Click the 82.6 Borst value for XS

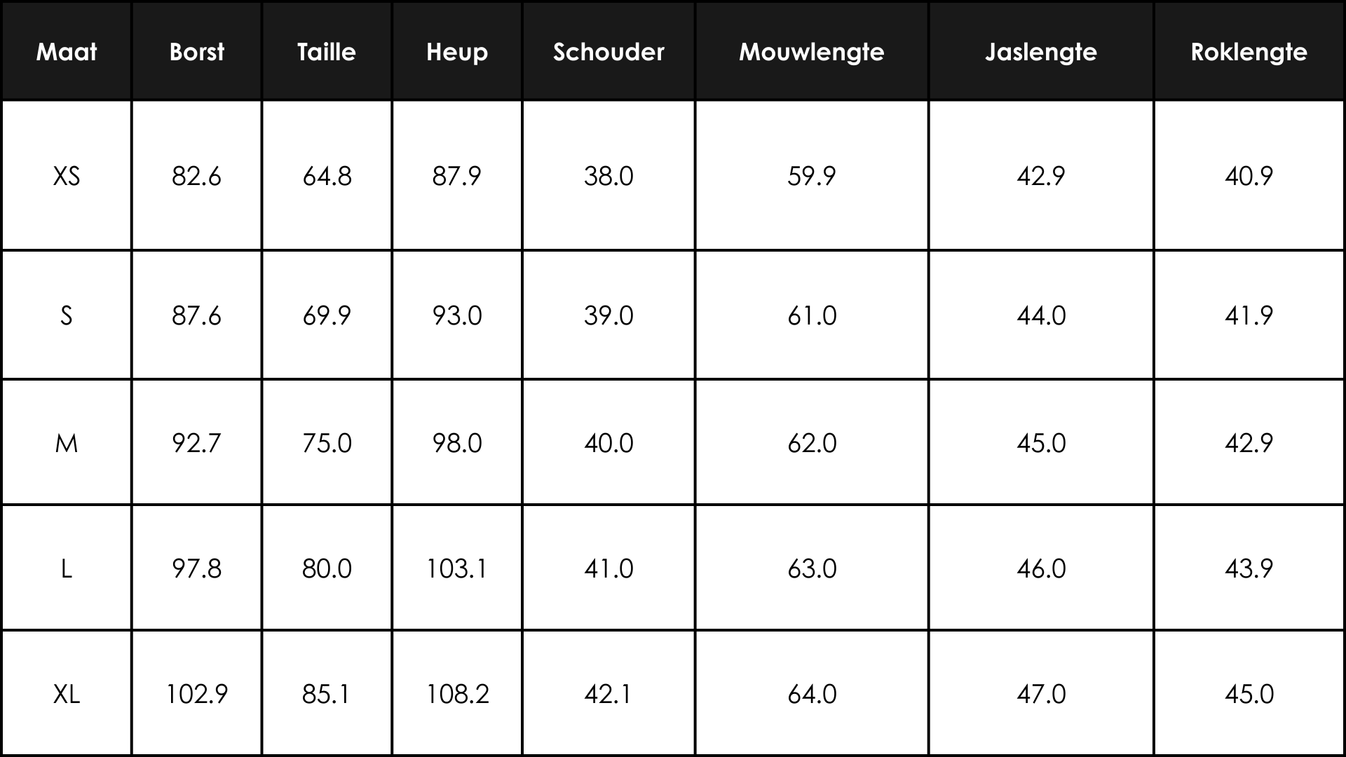click(197, 176)
